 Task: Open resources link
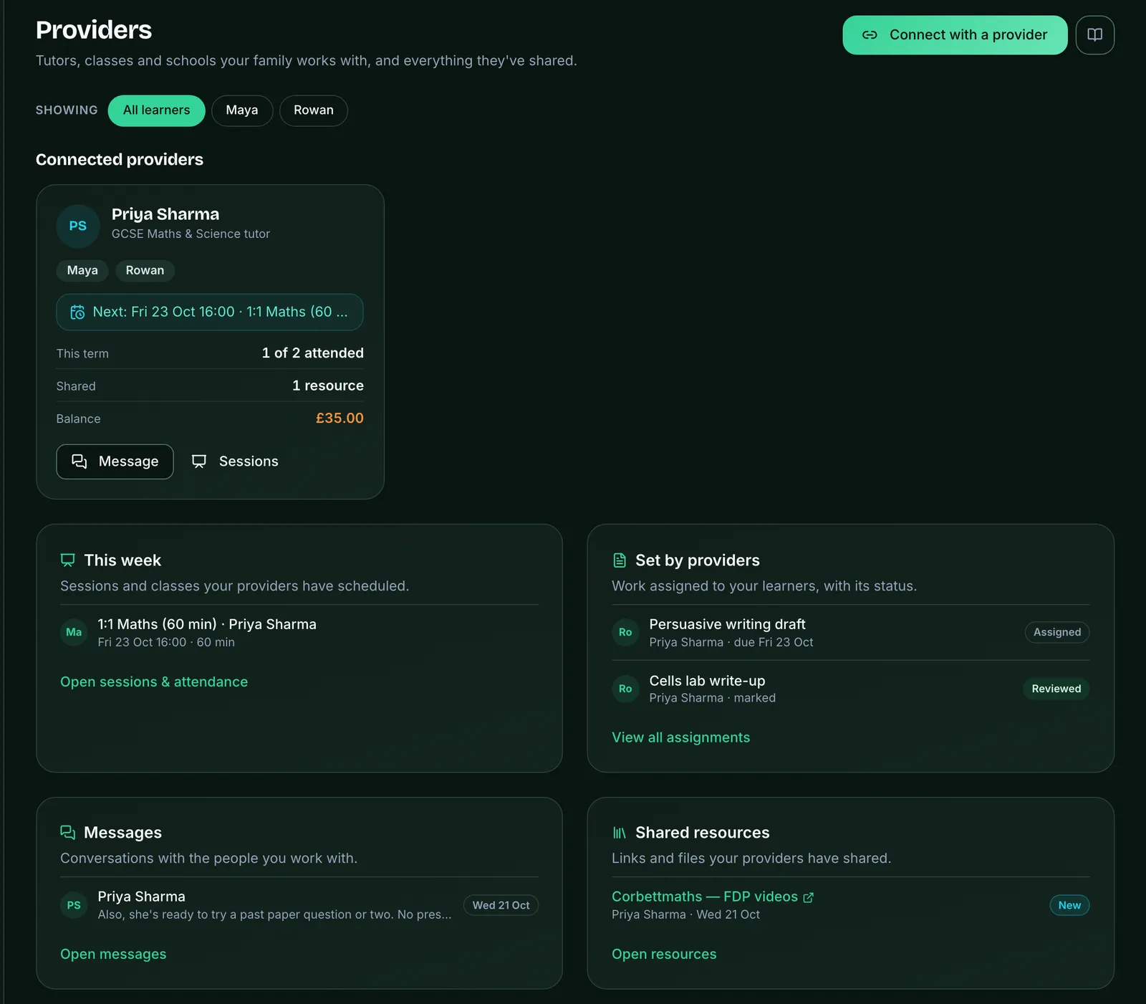tap(664, 954)
